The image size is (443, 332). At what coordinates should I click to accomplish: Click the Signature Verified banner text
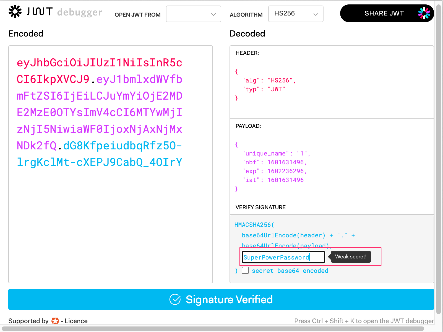click(229, 299)
